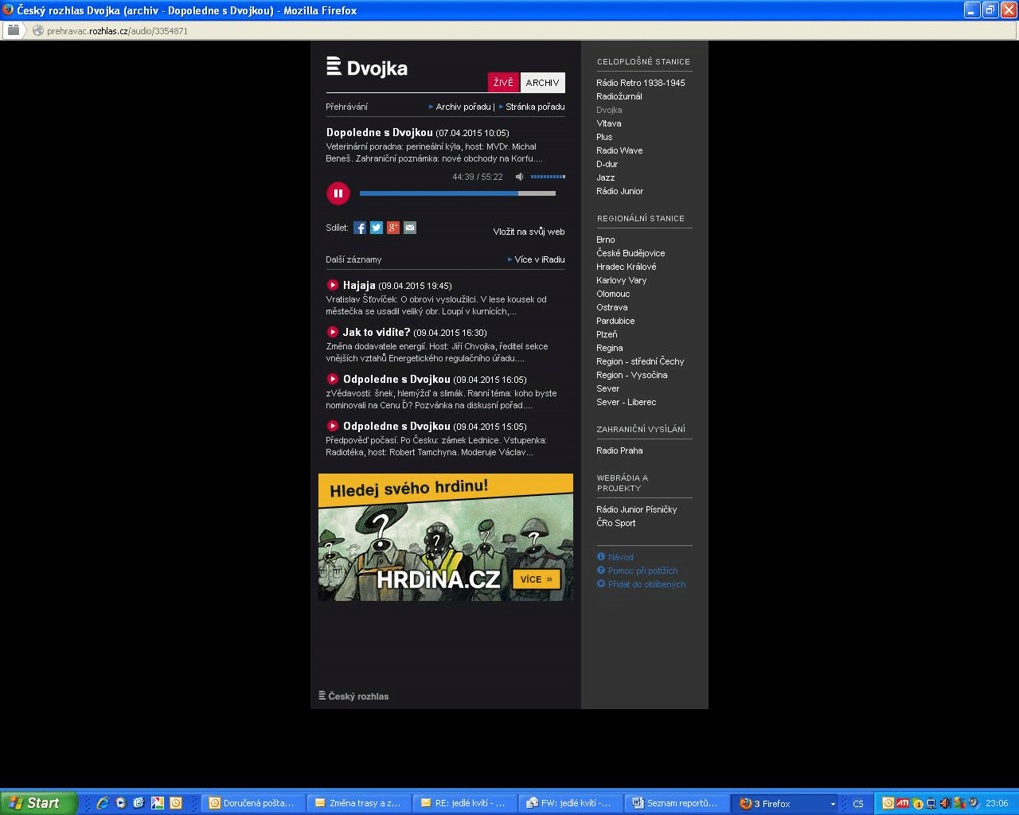This screenshot has height=815, width=1019.
Task: Select Region - střední Čechy station
Action: (640, 361)
